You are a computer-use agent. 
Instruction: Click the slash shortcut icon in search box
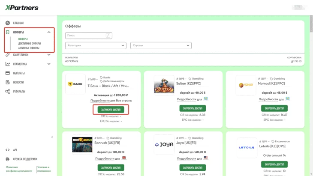pos(108,36)
